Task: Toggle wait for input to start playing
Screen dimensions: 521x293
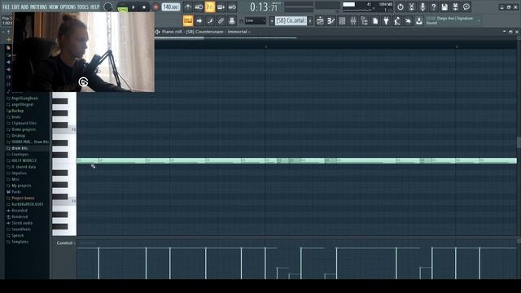Action: 199,7
